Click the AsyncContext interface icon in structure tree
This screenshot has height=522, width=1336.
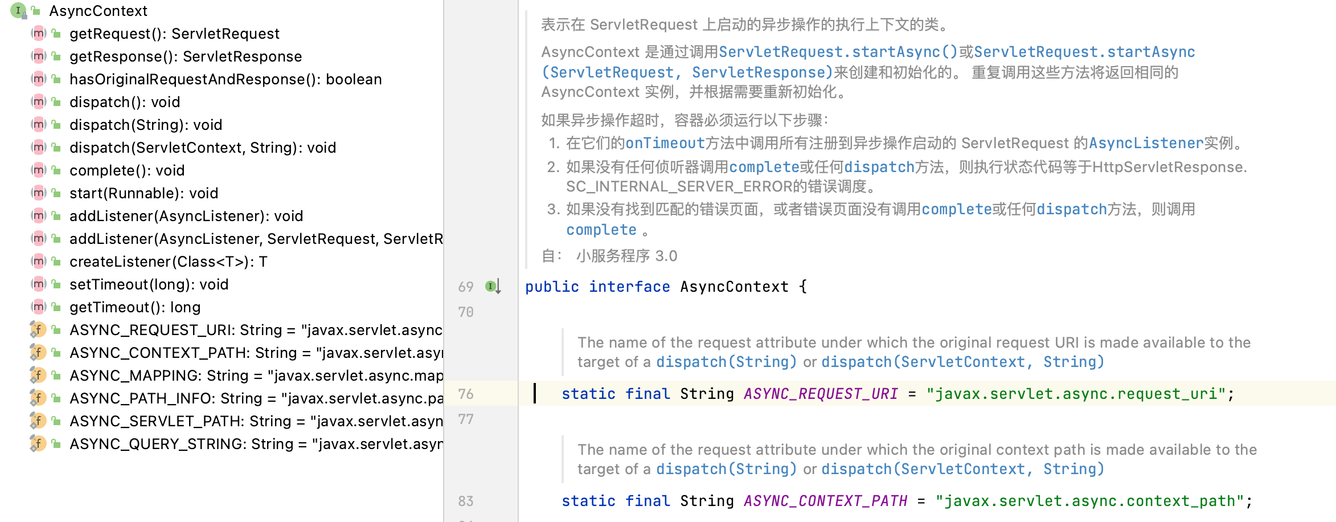pos(18,10)
